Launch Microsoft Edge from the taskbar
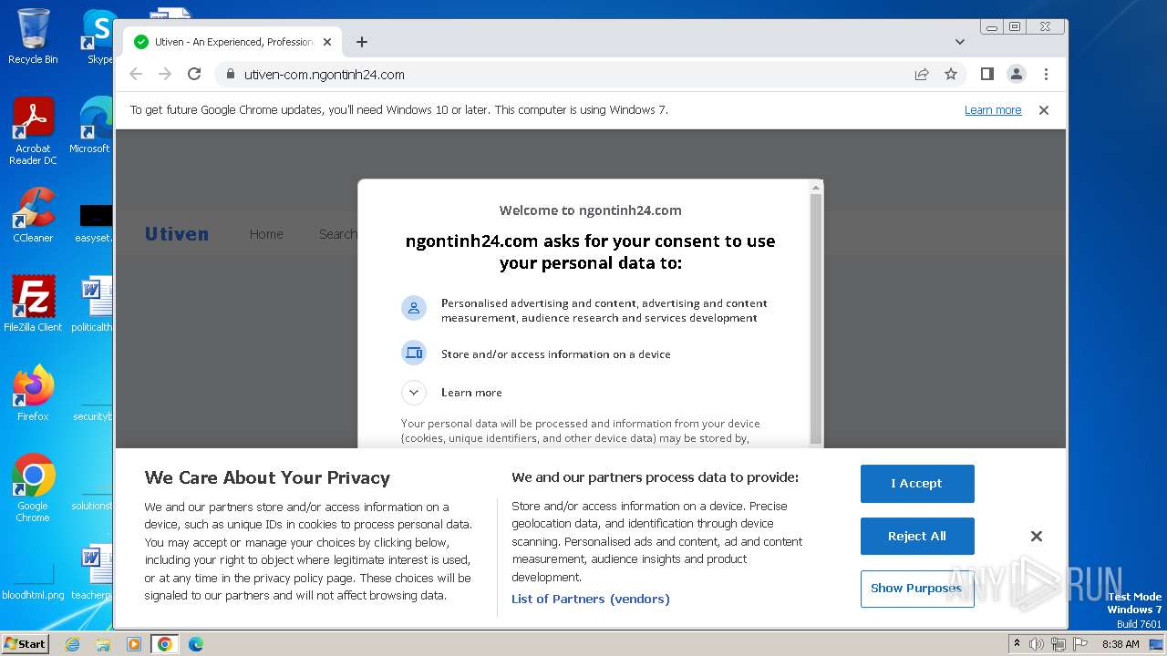Screen dimensions: 1167x656 (195, 644)
